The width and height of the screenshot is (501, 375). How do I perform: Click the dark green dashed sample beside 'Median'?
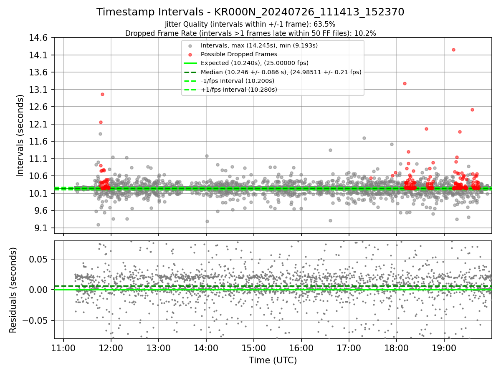(190, 72)
